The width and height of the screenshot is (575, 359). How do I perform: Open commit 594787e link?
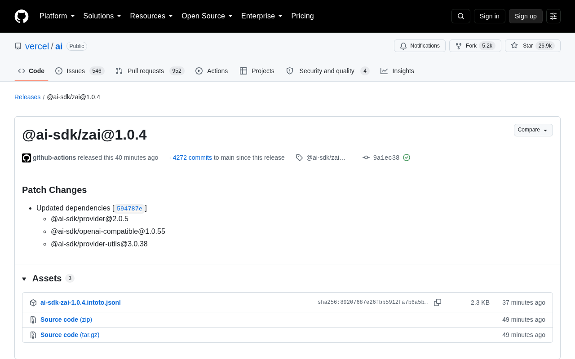tap(129, 208)
